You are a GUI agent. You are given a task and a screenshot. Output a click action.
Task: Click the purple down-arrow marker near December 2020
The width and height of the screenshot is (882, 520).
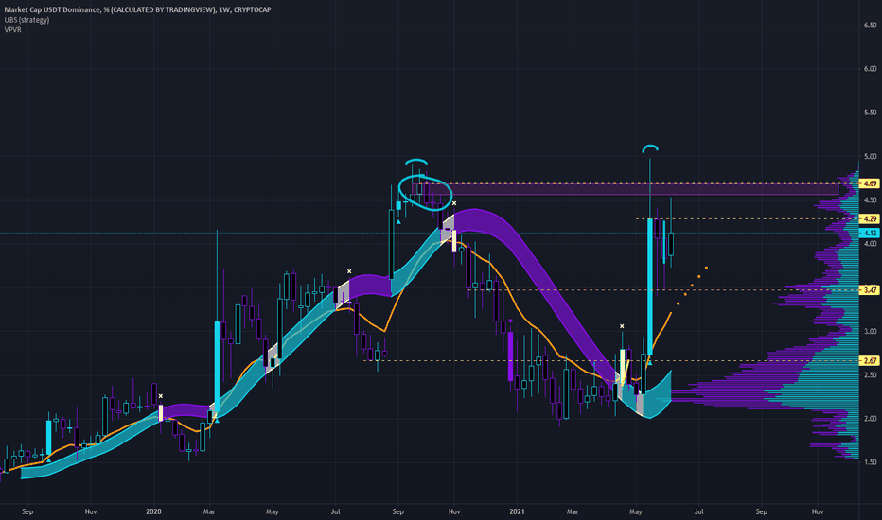point(510,321)
